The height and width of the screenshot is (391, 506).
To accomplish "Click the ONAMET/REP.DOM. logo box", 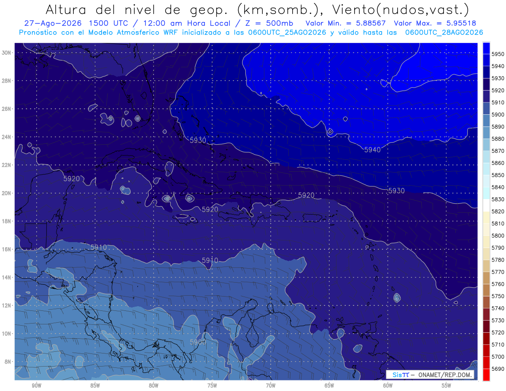I will pos(430,375).
